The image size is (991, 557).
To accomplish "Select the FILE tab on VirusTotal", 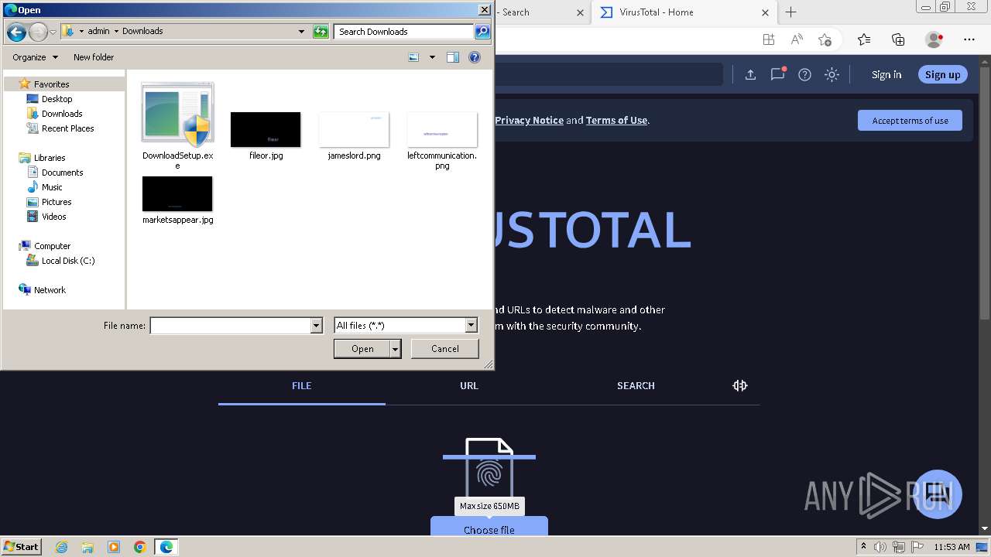I will tap(301, 386).
